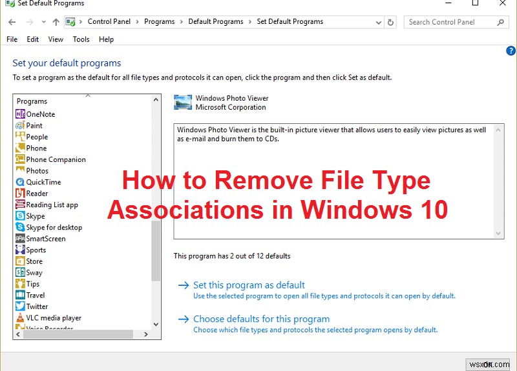
Task: Expand chevron after Programs breadcrumb
Action: pos(182,22)
